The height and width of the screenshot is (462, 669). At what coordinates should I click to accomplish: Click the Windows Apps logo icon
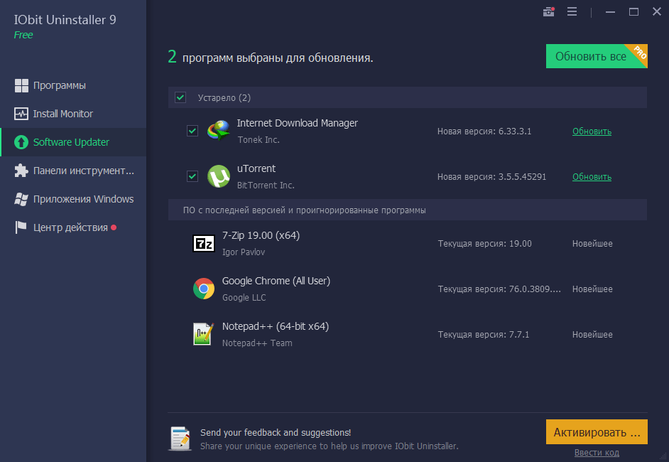coord(21,199)
